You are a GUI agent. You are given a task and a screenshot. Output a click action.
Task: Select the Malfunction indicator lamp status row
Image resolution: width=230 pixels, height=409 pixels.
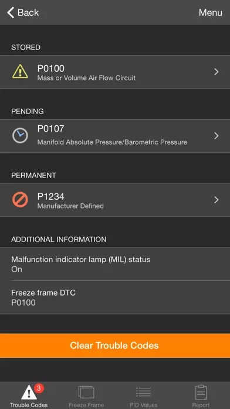tap(115, 264)
